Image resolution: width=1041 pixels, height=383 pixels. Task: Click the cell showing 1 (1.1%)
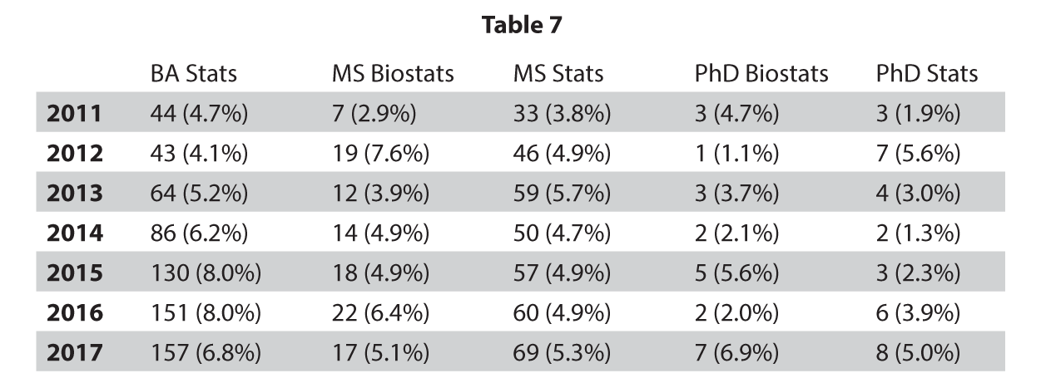tap(736, 154)
